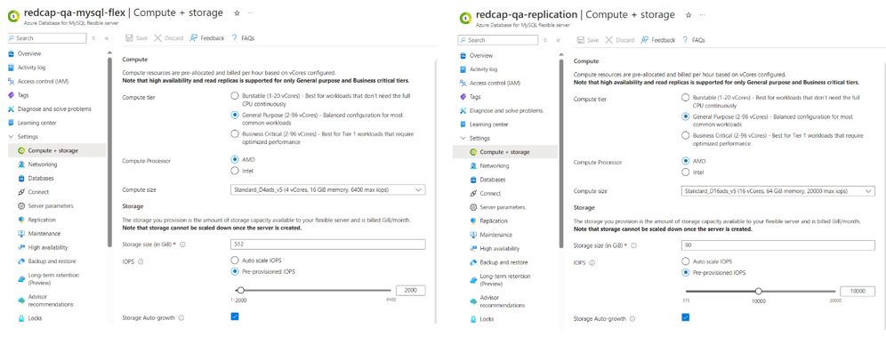The width and height of the screenshot is (886, 337).
Task: Click Activity log icon in redcap-qa-mysql-flex sidebar
Action: coord(11,68)
